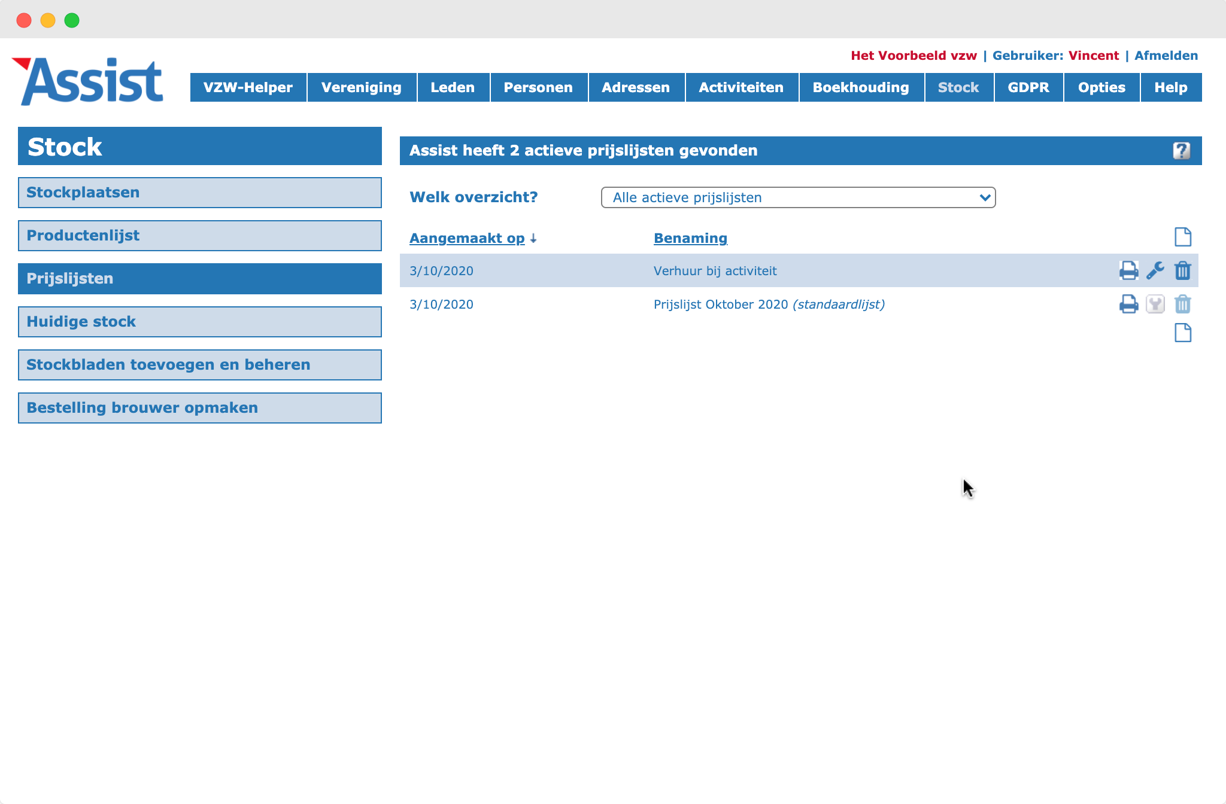Print the Verhuur bij activiteit price list
This screenshot has width=1226, height=804.
[1128, 270]
